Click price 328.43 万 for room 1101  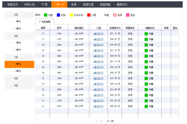(115, 106)
